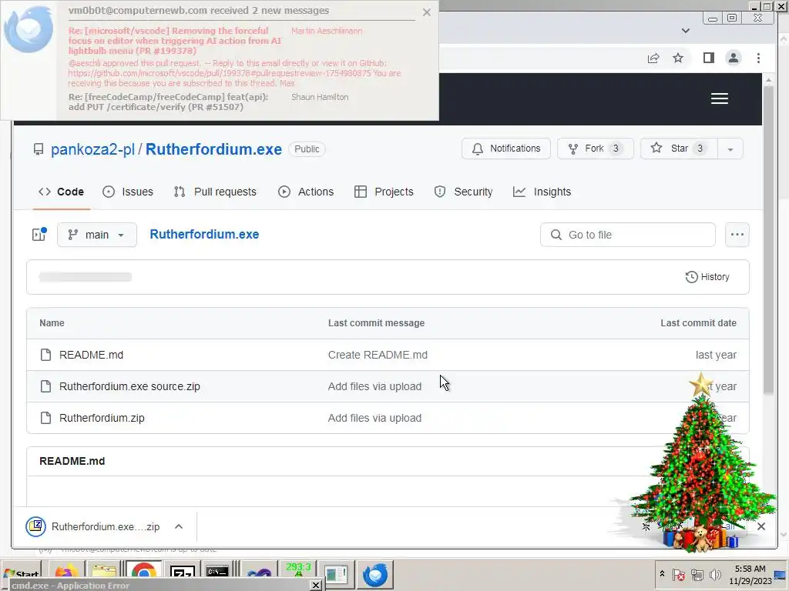Click the Thunderbird logo in the notification

29,29
